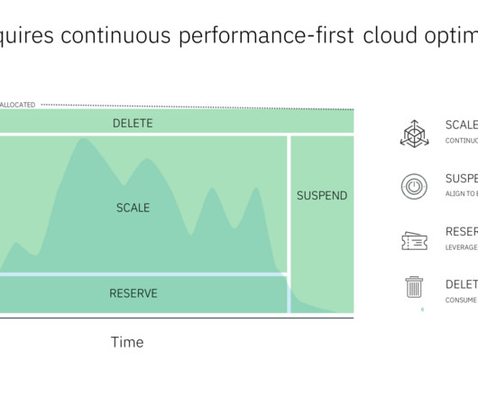
Task: Select the DELETE band in the chart
Action: 177,121
